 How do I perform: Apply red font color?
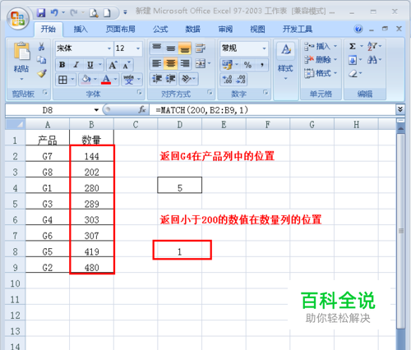106,80
